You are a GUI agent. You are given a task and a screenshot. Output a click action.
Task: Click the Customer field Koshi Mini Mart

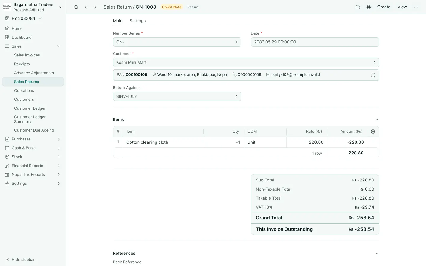click(246, 62)
